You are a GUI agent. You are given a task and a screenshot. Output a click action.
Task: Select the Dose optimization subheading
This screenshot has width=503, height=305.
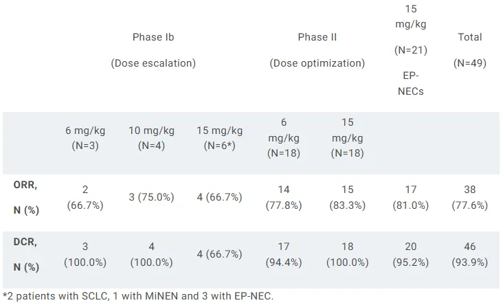pos(317,63)
